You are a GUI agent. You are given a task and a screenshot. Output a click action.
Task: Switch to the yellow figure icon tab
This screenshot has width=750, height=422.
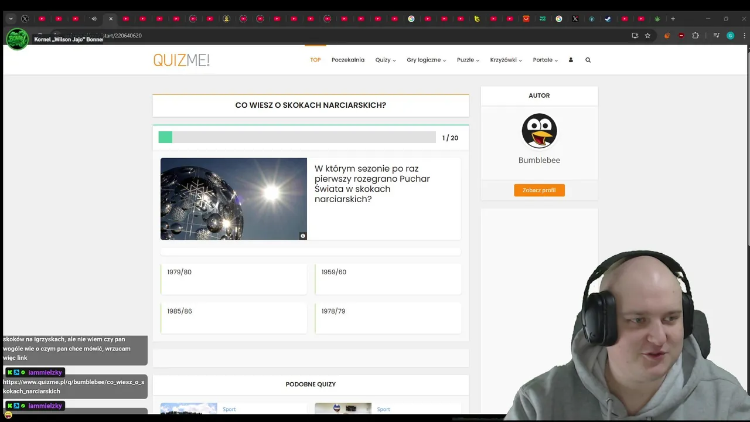click(227, 19)
